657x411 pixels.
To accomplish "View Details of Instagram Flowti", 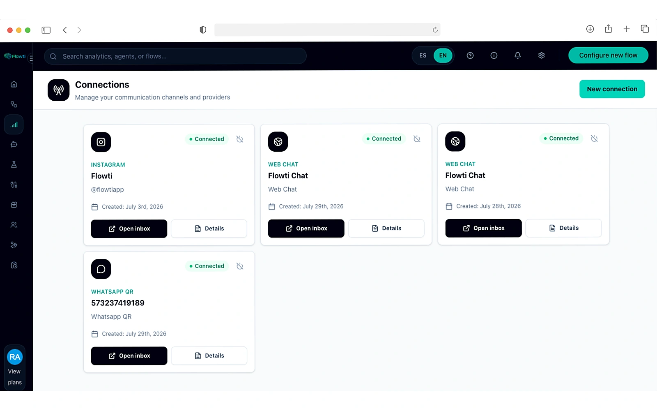I will (209, 229).
